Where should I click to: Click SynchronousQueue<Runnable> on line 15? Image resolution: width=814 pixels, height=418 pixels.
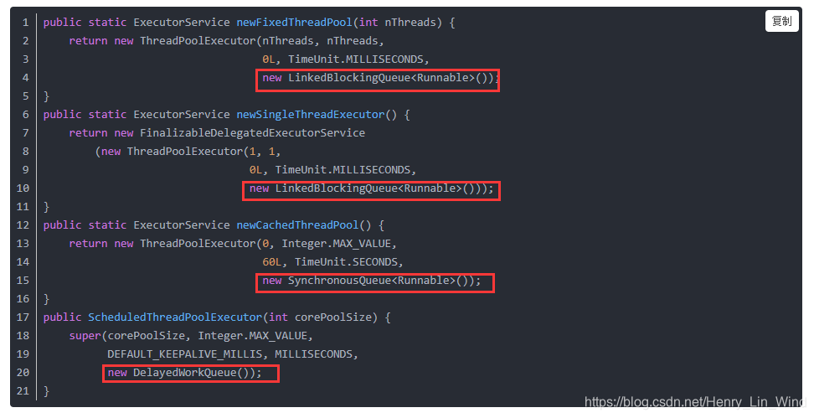coord(372,281)
